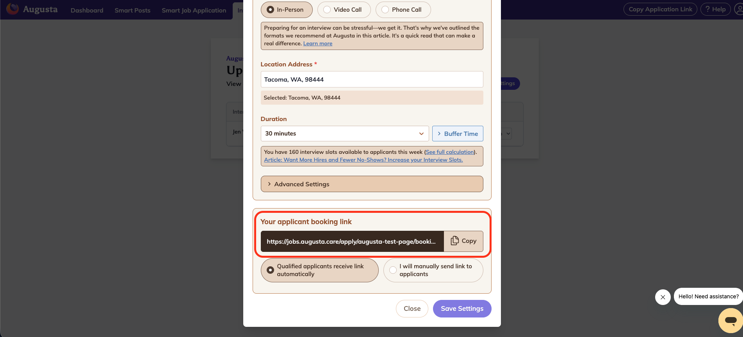Click the Save Settings button
The height and width of the screenshot is (337, 743).
point(462,308)
